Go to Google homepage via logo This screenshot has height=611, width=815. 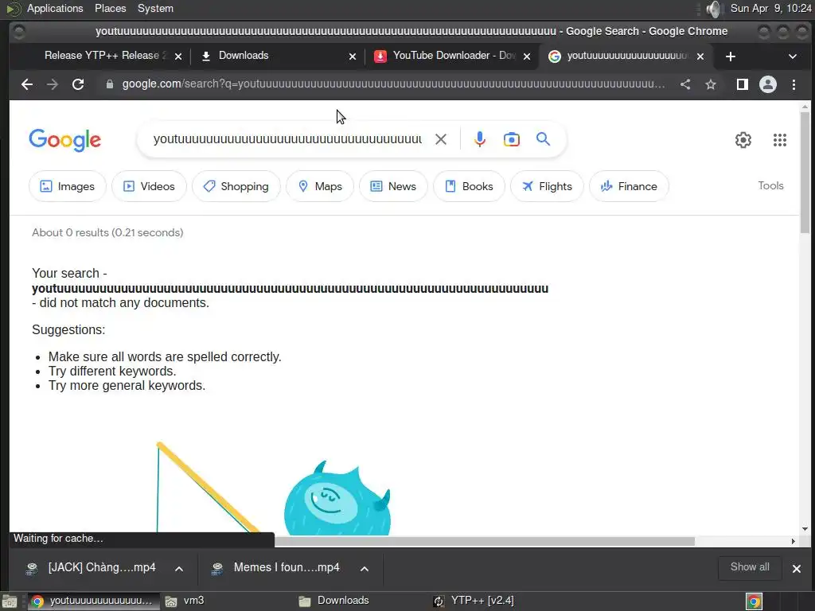pyautogui.click(x=65, y=140)
